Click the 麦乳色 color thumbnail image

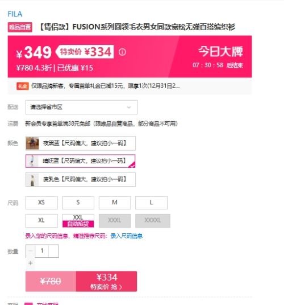(x=32, y=179)
